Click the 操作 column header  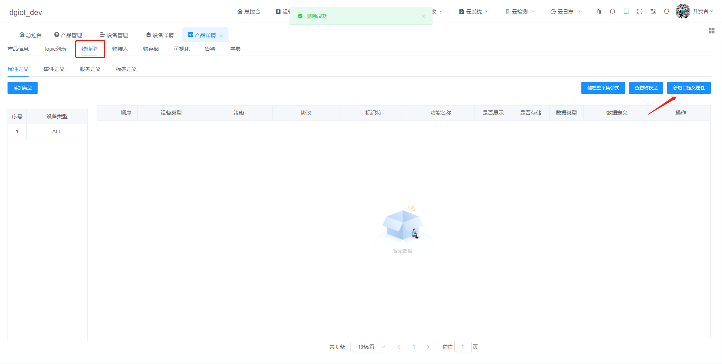pos(681,113)
